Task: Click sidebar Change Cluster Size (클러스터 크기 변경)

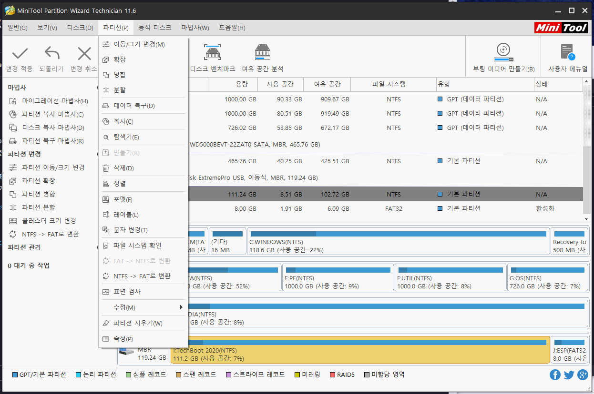Action: [42, 221]
